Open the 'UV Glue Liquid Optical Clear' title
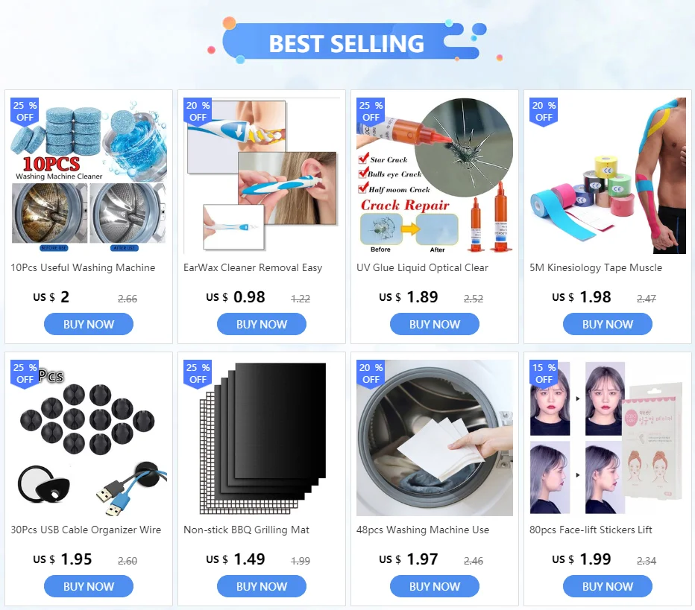Screen dimensions: 695x610 point(422,268)
